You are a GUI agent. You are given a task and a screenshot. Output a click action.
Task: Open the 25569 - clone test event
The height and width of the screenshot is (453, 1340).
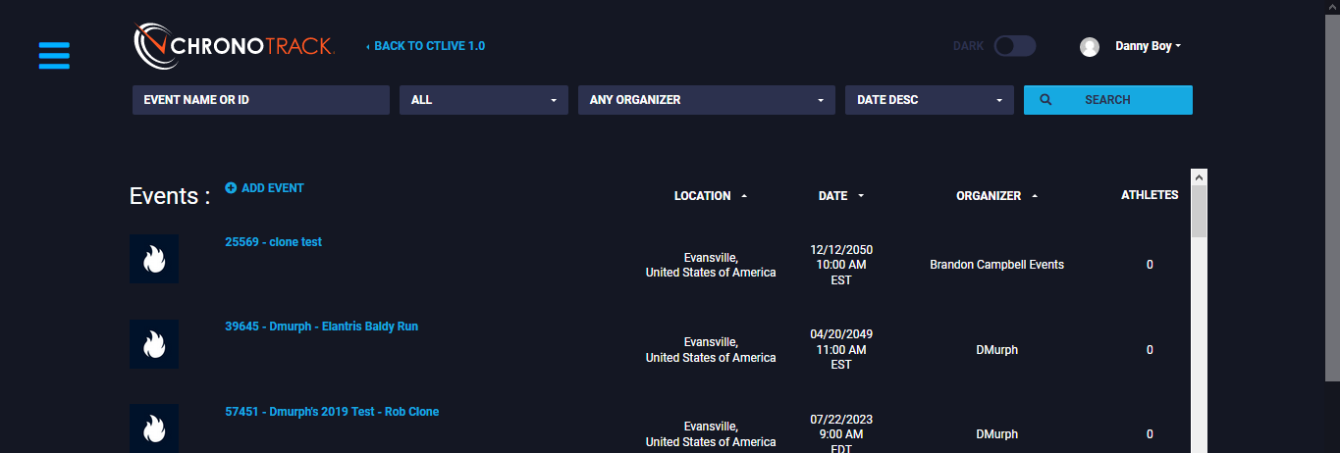[x=273, y=242]
